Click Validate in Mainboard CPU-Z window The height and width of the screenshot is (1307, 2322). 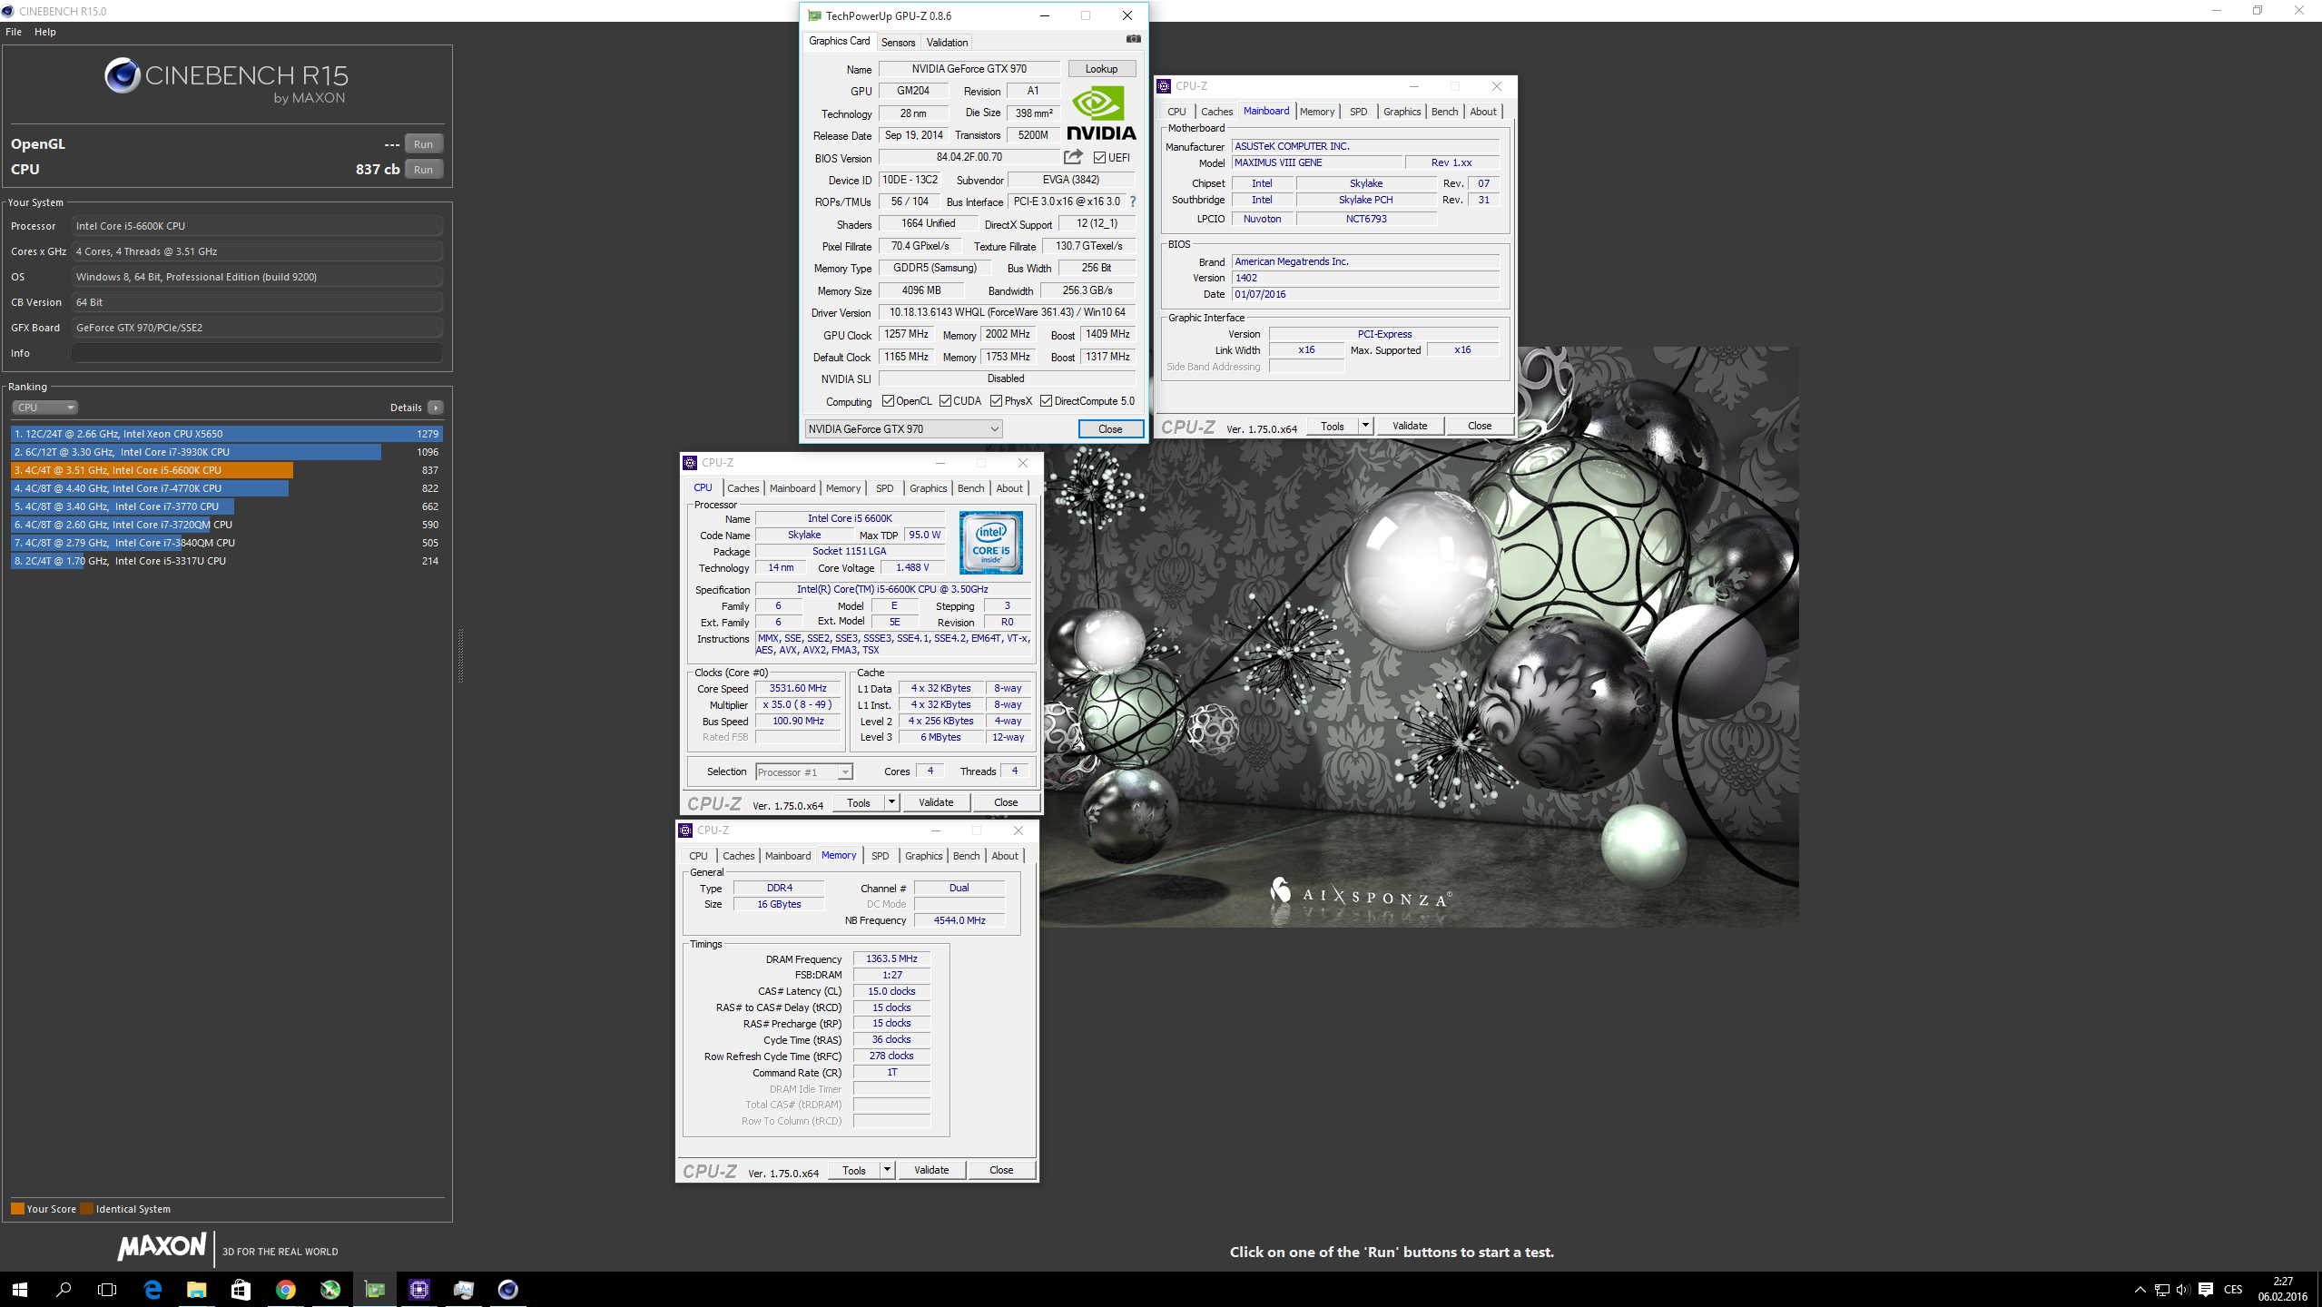[1409, 426]
